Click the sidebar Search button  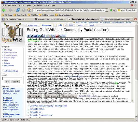(15, 82)
